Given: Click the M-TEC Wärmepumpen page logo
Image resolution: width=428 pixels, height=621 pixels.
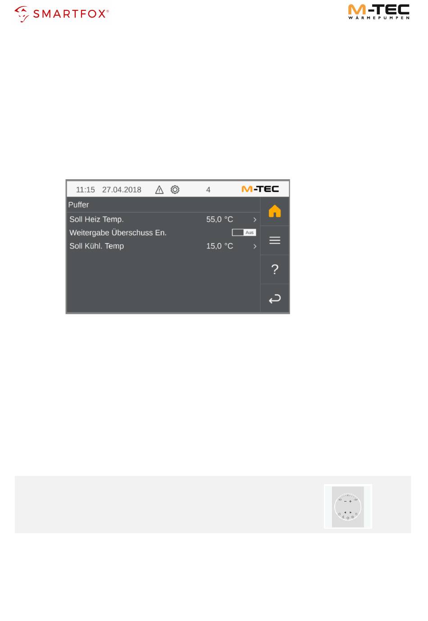Looking at the screenshot, I should pos(379,12).
